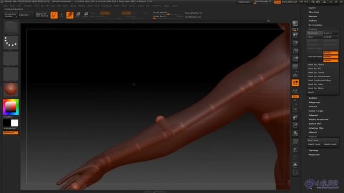
Task: Click the Frame icon in right shelf
Action: click(295, 109)
